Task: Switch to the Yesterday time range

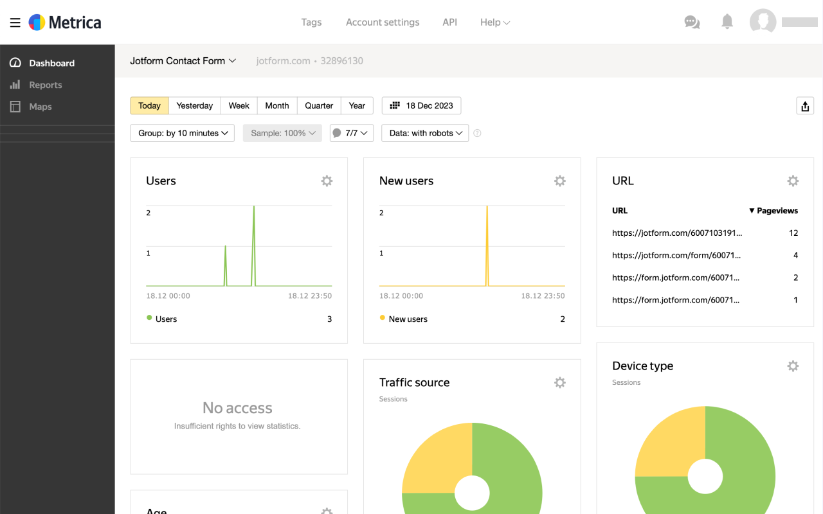Action: click(194, 105)
